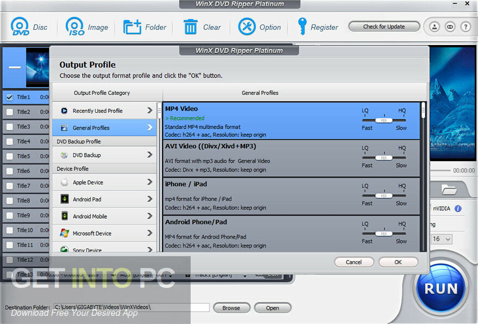
Task: Check the Title8 checkbox
Action: point(9,201)
